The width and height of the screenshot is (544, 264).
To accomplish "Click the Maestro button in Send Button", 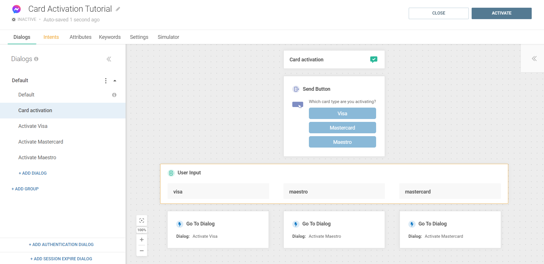I will [342, 142].
